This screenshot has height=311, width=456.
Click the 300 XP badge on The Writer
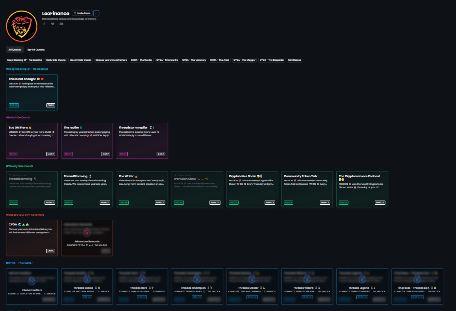(x=123, y=202)
